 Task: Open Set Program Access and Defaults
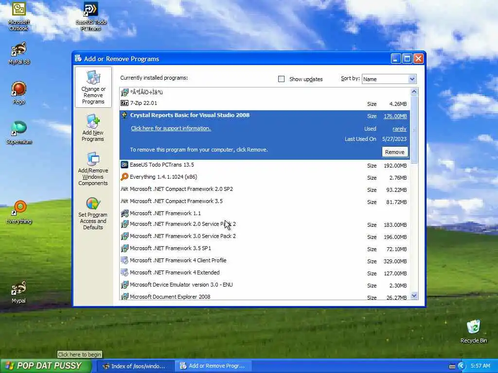(93, 214)
